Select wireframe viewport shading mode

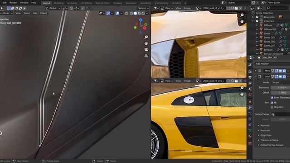coord(131,13)
